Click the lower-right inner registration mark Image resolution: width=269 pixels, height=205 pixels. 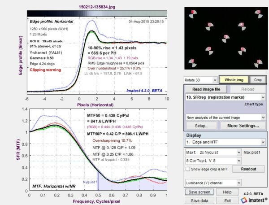[x=241, y=50]
